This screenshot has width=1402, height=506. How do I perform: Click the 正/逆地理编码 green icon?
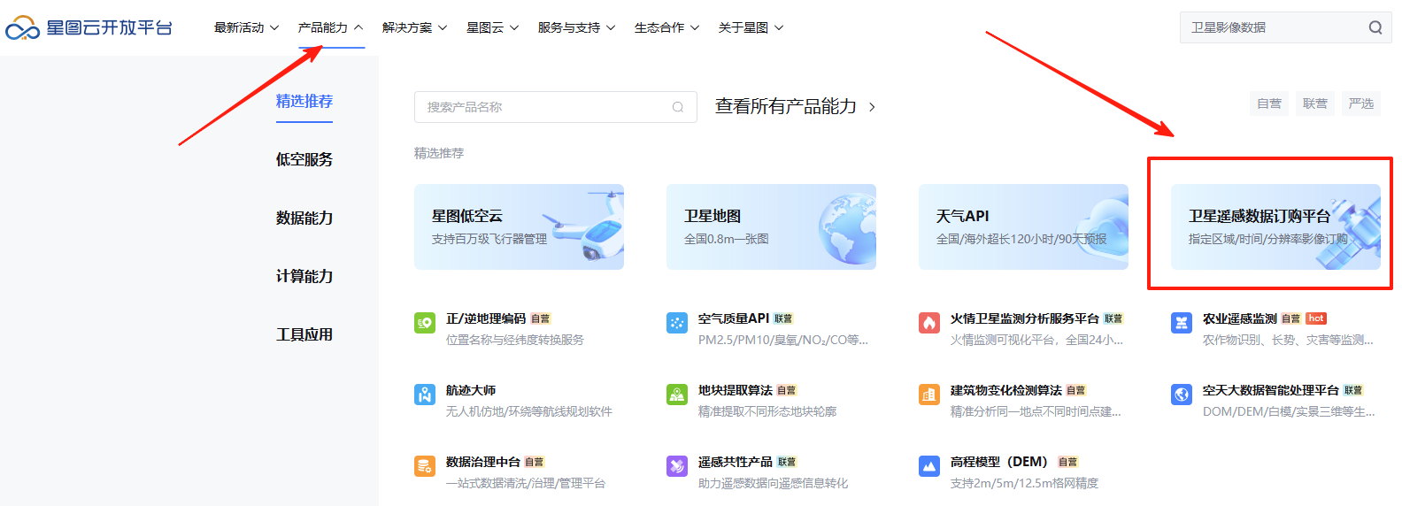(425, 323)
